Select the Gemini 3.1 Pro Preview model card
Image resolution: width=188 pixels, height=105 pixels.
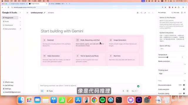172,23
